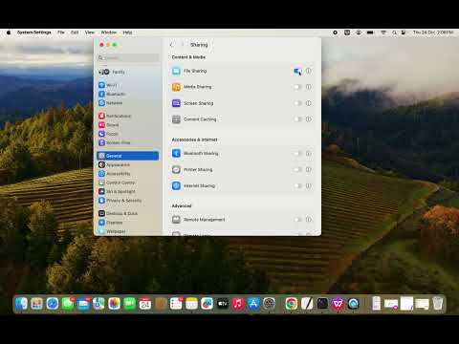
Task: Open the Window menu
Action: [109, 32]
